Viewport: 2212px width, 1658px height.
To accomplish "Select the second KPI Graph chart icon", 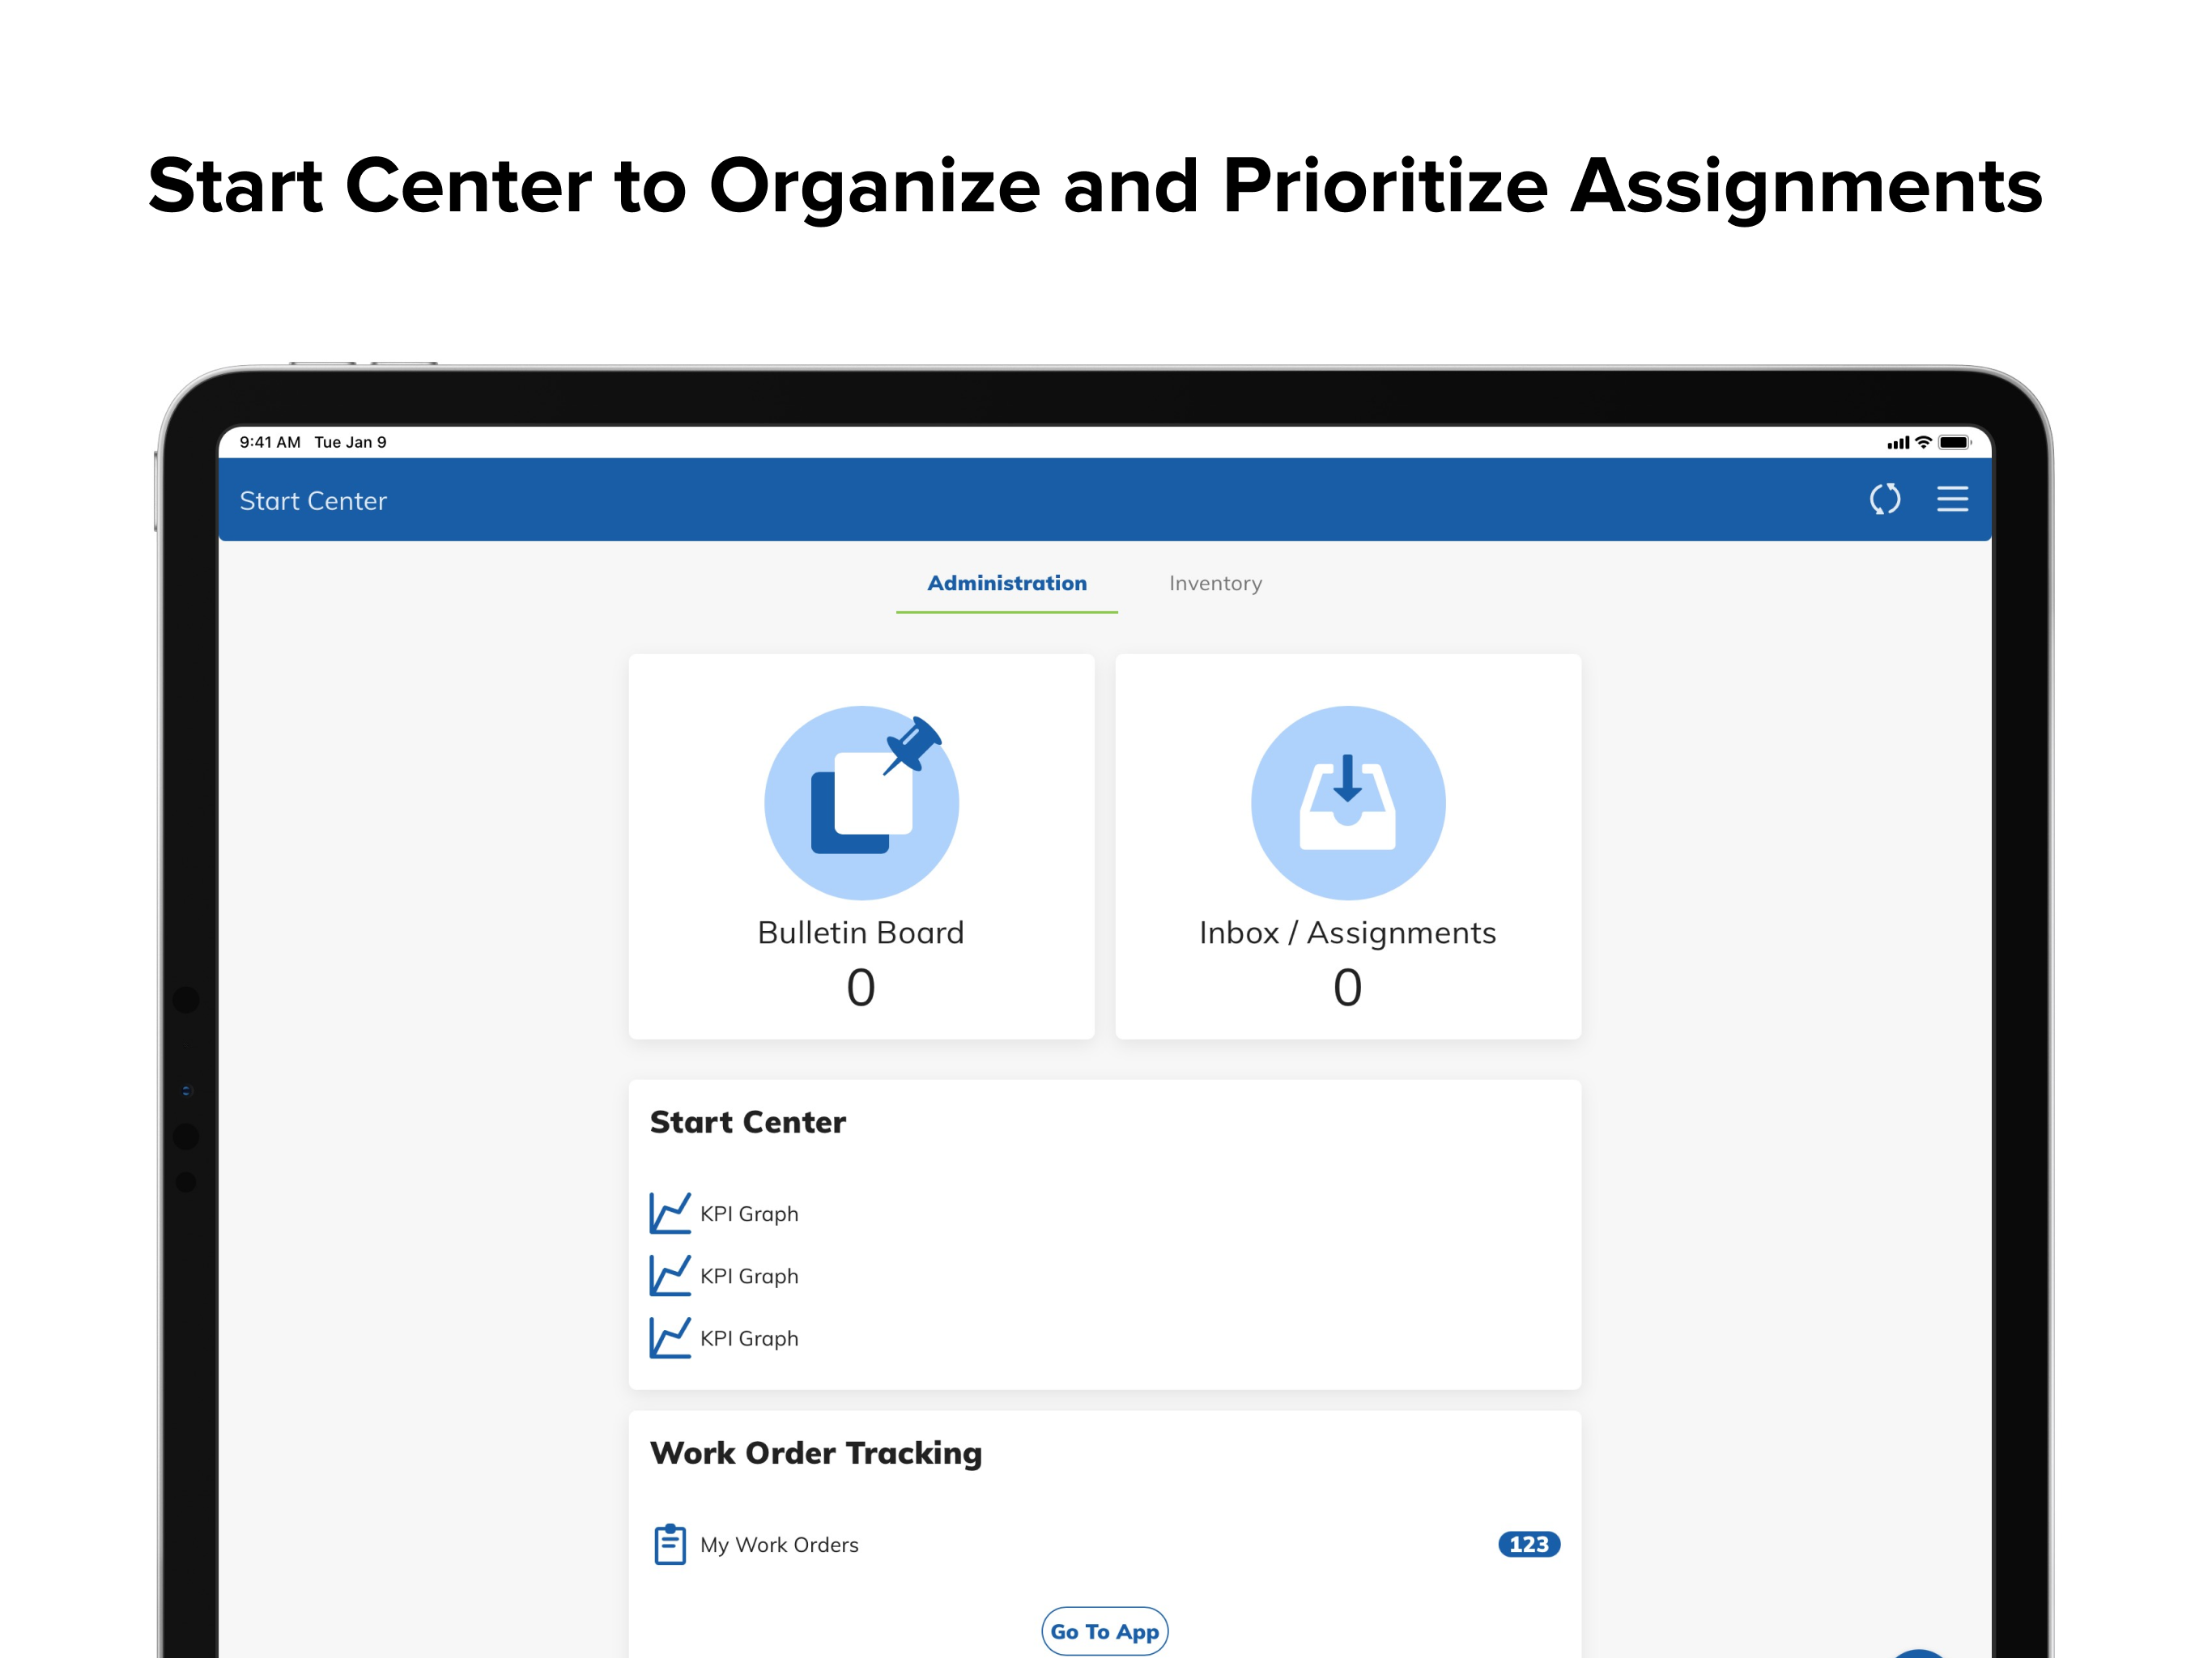I will coord(670,1275).
